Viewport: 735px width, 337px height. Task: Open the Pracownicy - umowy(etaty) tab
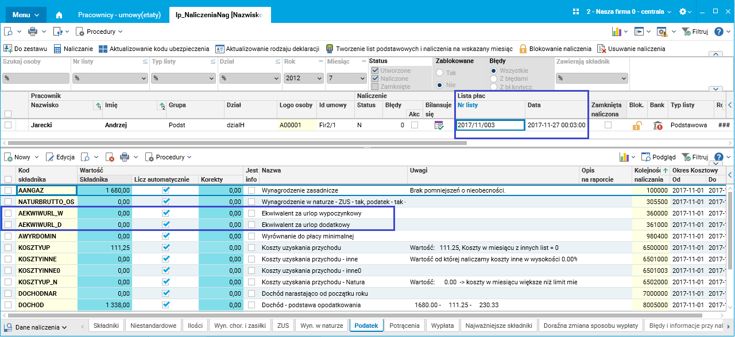coord(120,15)
